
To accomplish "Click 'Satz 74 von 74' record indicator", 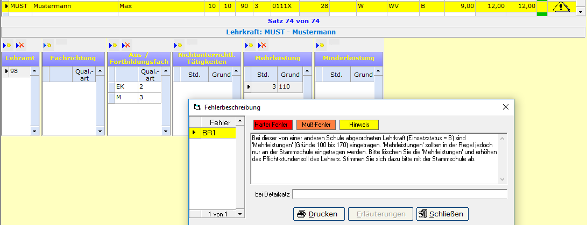I will point(294,21).
